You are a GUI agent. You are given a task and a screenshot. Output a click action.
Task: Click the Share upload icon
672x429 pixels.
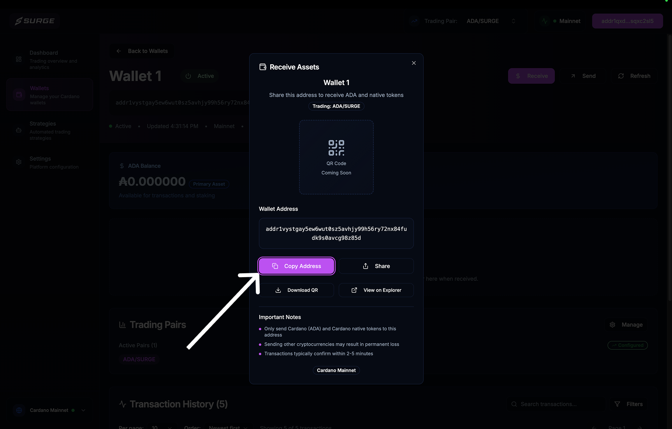coord(366,266)
